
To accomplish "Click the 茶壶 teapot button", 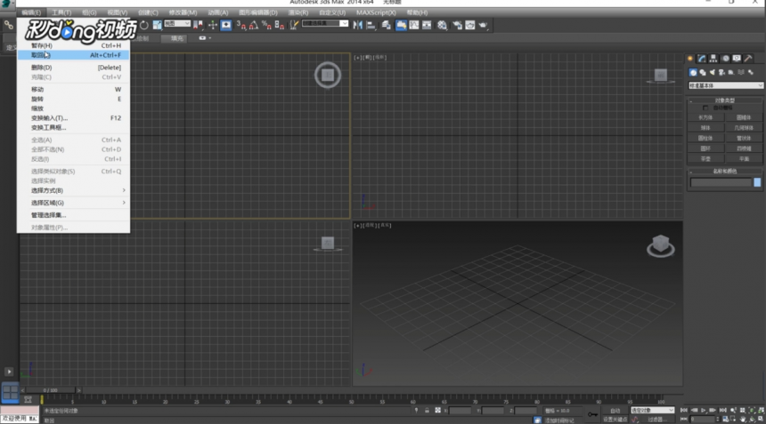I will (705, 159).
